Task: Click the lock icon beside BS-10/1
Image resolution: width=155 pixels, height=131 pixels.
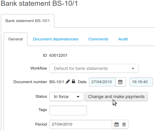Action: click(x=74, y=81)
